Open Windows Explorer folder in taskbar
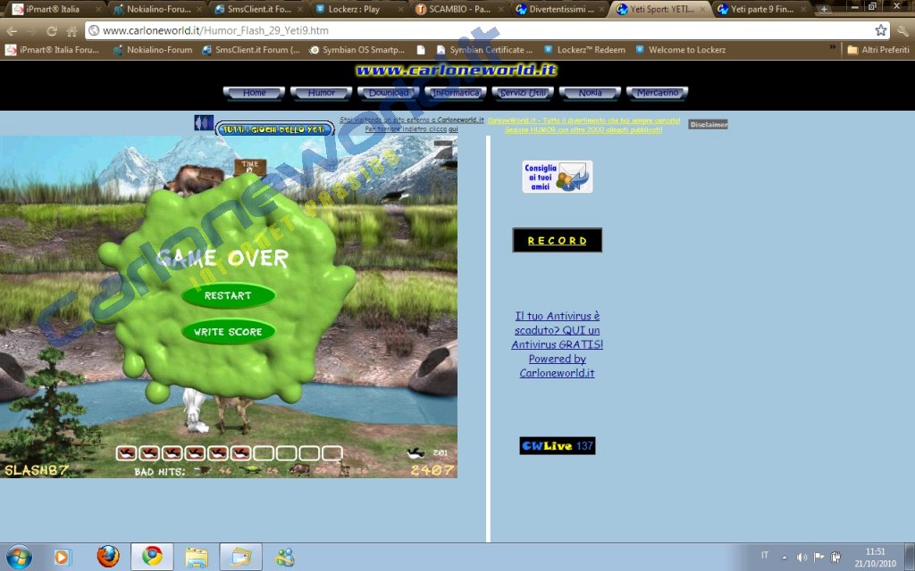Screen dimensions: 915x571 coord(197,557)
